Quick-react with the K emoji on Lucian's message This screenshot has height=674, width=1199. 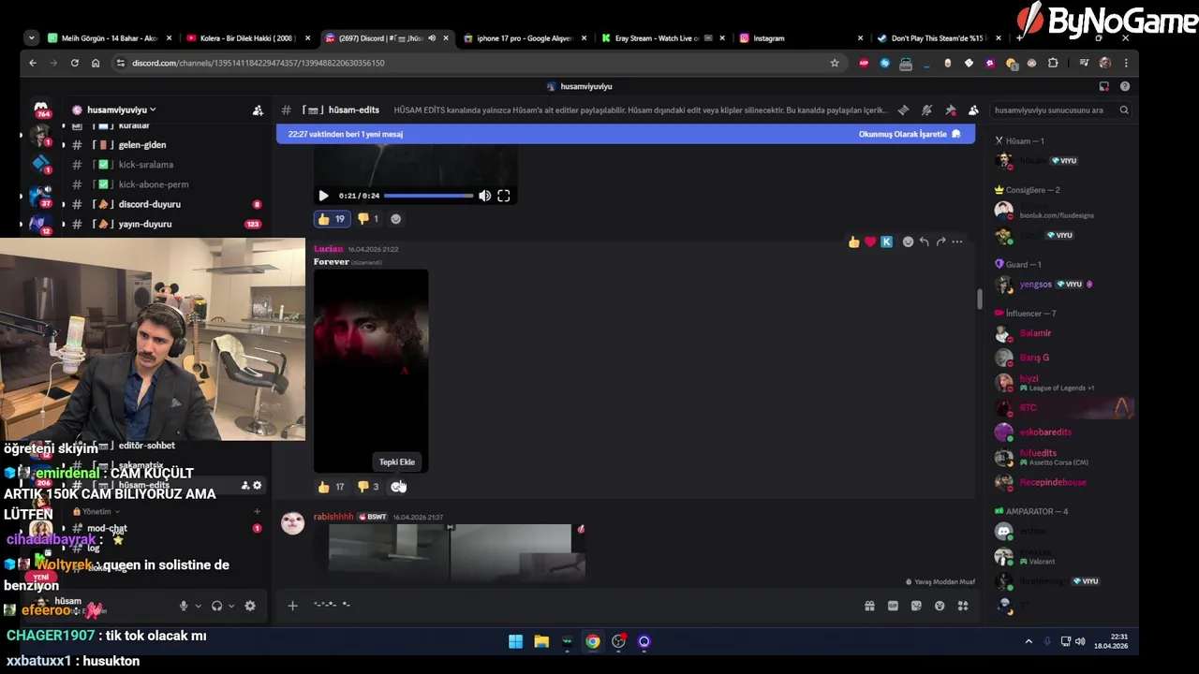886,242
